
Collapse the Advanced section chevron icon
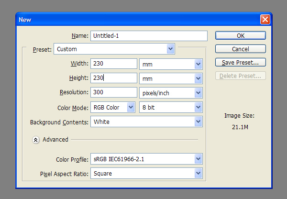click(x=36, y=140)
